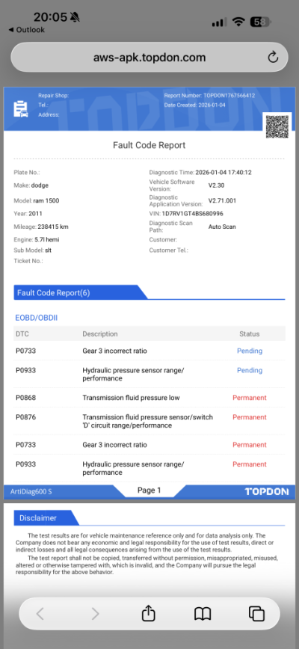Tap the pending P0733 code row
299x649 pixels.
pos(149,351)
